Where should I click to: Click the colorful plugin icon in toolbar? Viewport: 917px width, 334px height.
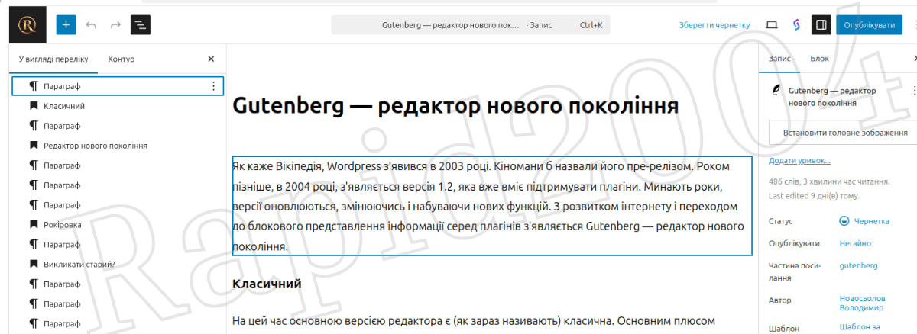click(x=795, y=24)
